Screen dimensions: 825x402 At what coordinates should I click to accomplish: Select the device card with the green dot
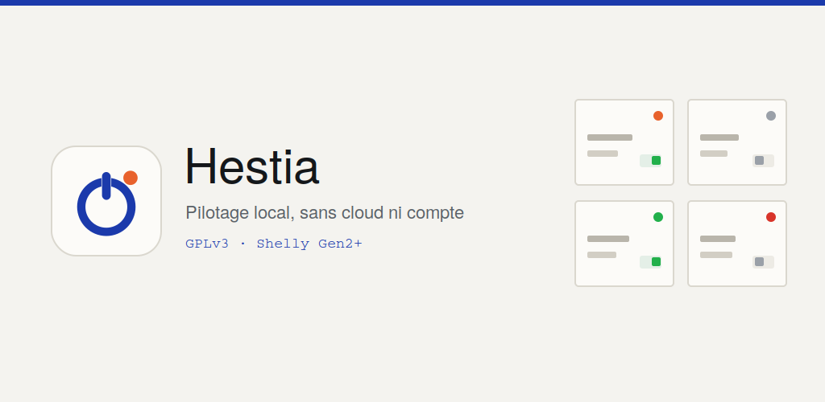624,244
